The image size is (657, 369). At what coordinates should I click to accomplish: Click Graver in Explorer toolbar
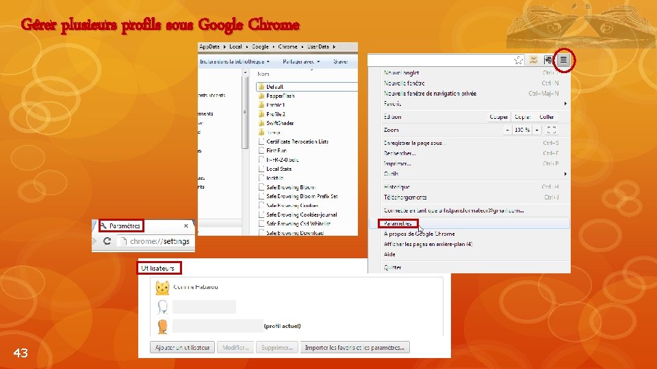[x=341, y=61]
